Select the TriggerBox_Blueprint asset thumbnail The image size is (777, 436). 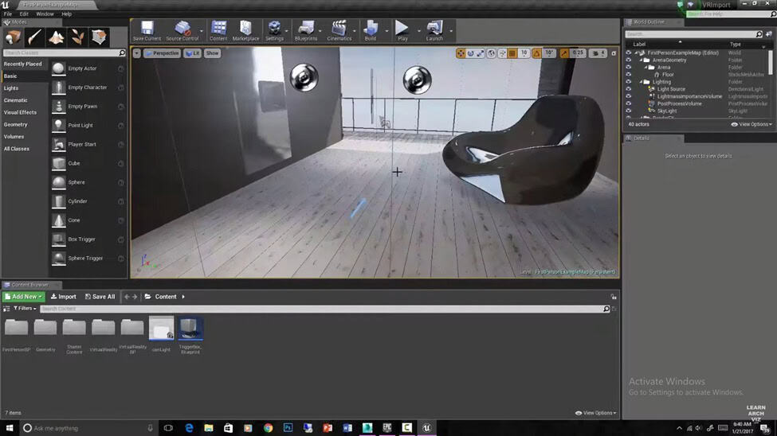190,329
